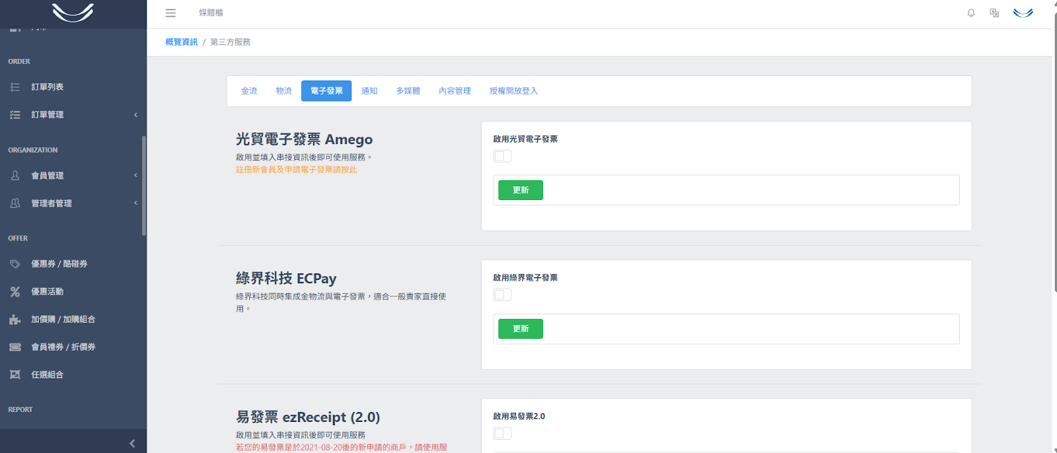1057x453 pixels.
Task: Open 優惠券 / 酷碰券 in the sidebar
Action: click(59, 264)
